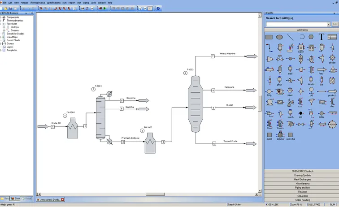This screenshot has height=207, width=339.
Task: Select the ellipse drawing shape in the palette
Action: tap(279, 37)
